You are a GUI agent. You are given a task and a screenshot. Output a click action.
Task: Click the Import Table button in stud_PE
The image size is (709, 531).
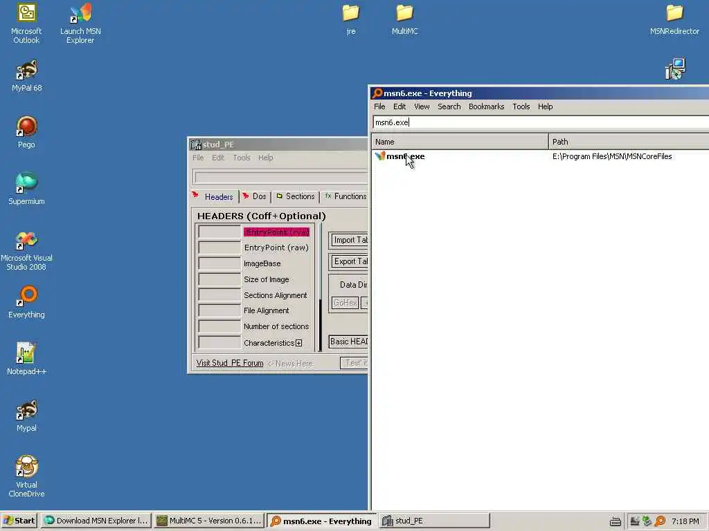[x=350, y=240]
